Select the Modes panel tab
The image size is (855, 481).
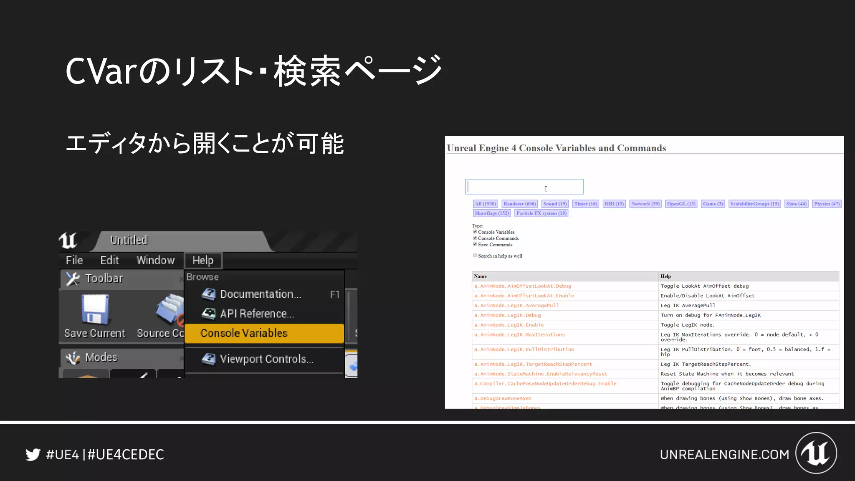121,358
